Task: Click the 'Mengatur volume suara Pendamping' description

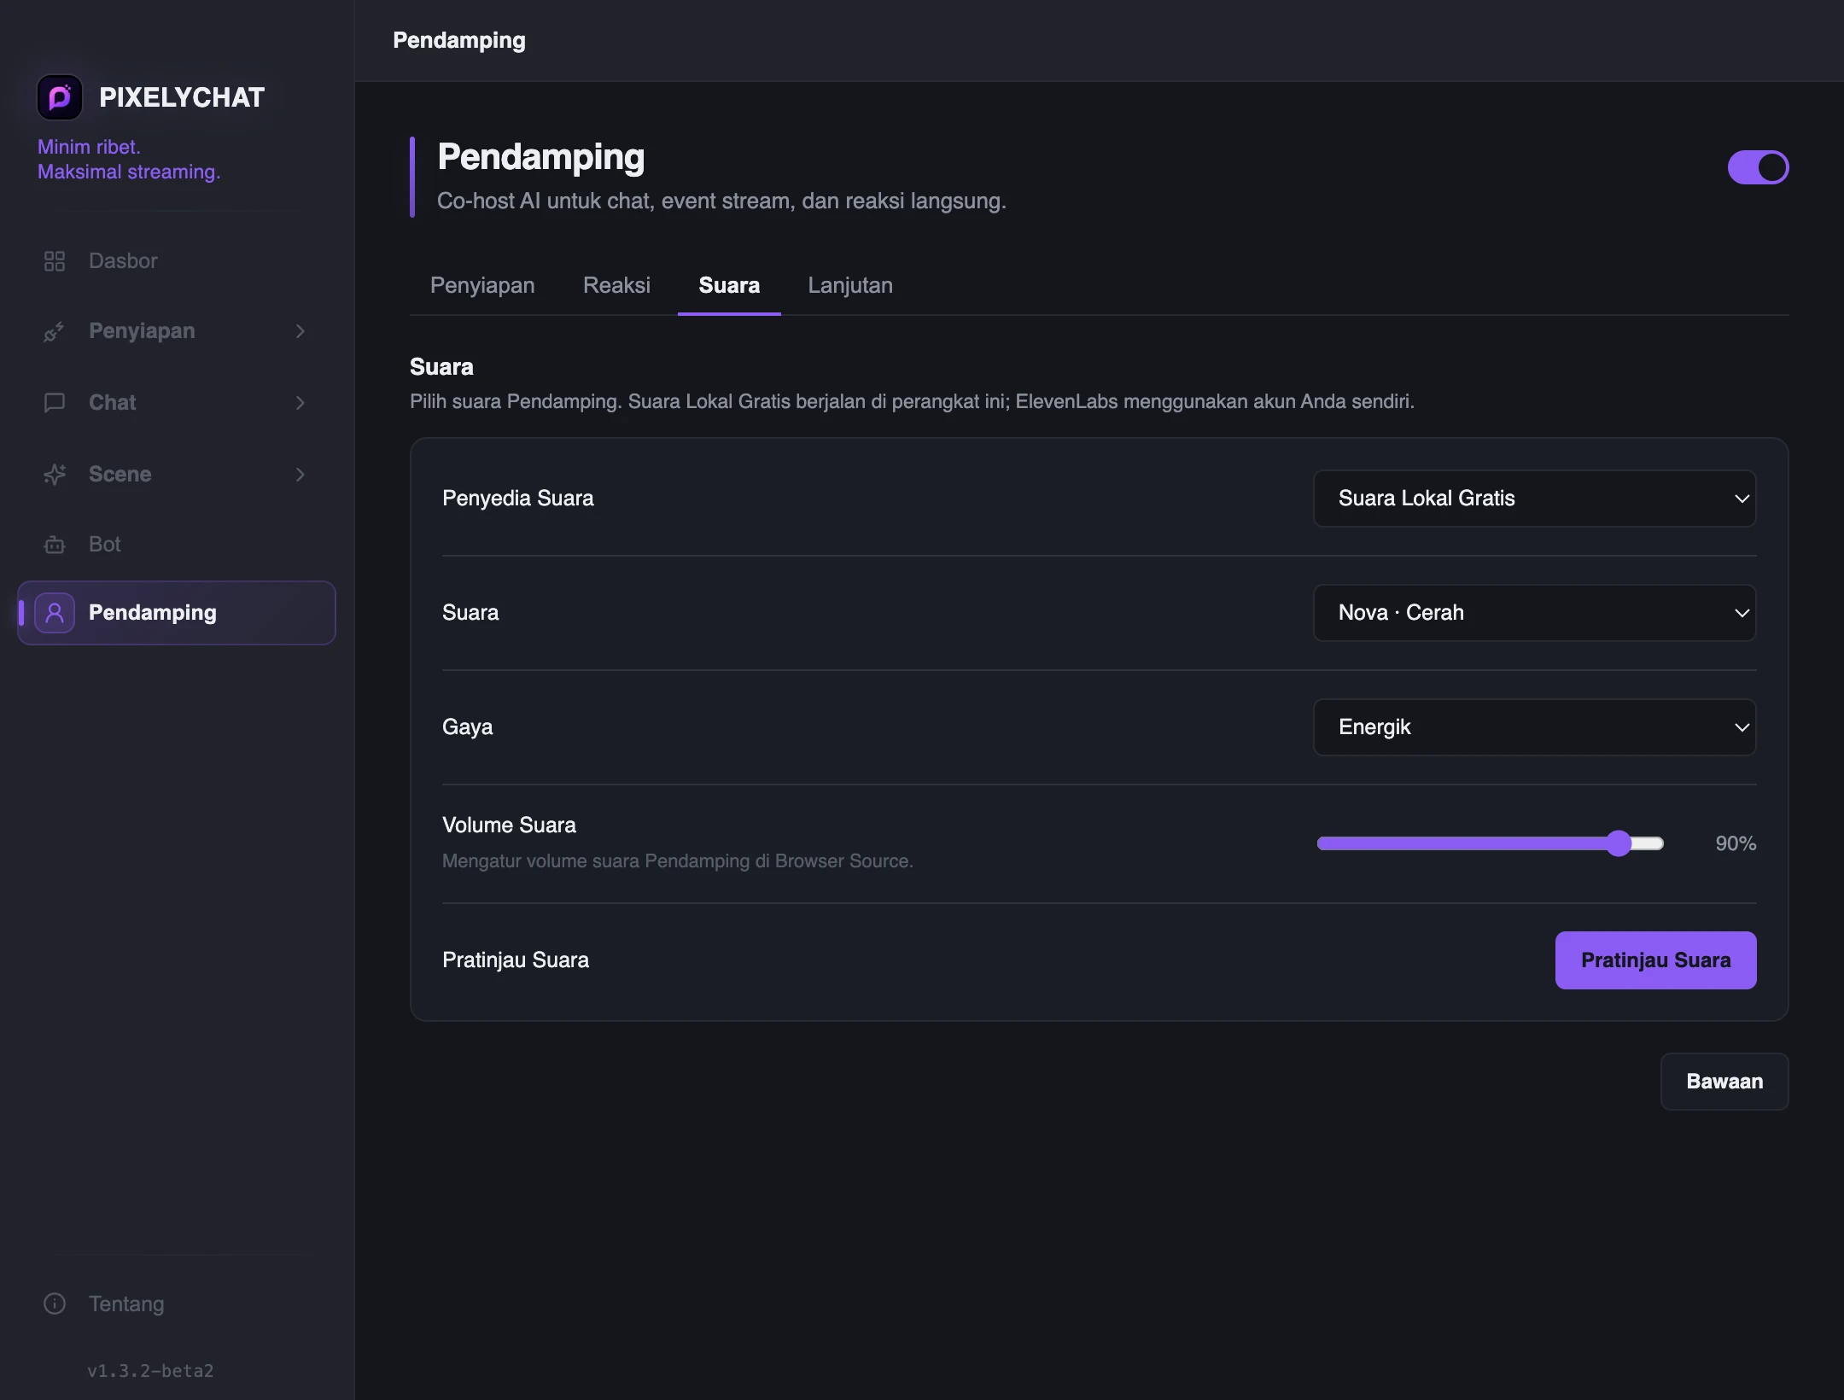Action: pos(678,861)
